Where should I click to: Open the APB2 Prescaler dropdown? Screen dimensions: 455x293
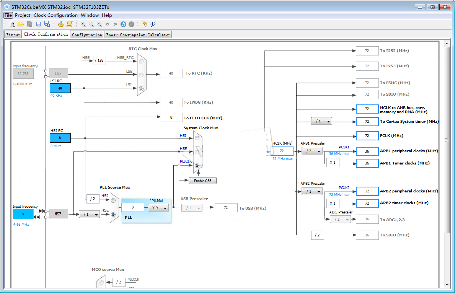(x=312, y=192)
